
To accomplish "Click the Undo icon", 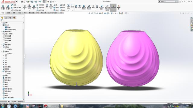I will 40,1.
